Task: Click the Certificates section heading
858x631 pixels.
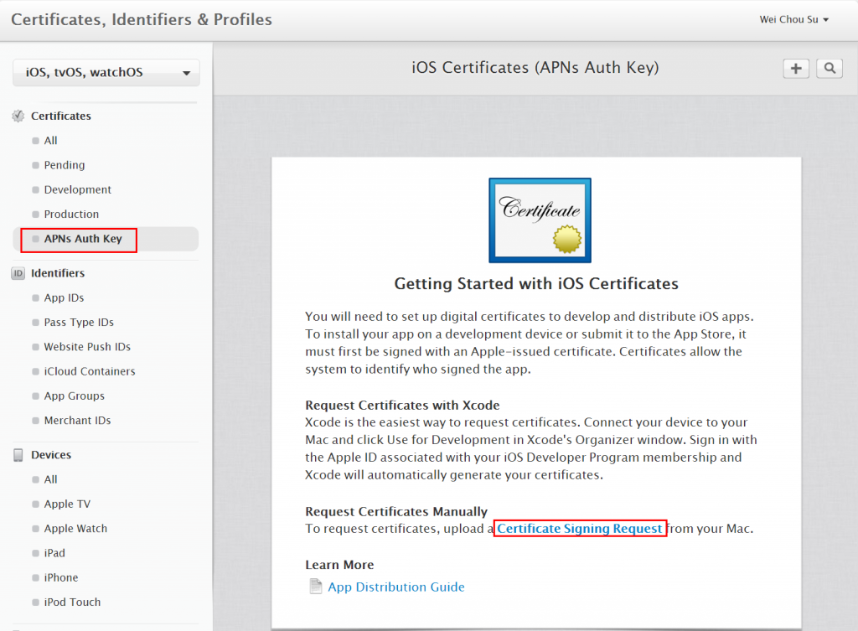Action: tap(60, 116)
